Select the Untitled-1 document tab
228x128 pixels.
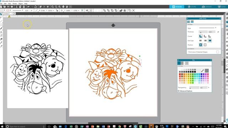(x=7, y=14)
